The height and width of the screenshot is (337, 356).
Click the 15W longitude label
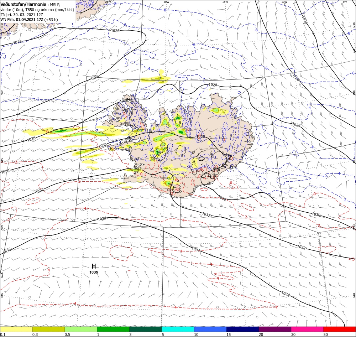(x=225, y=2)
